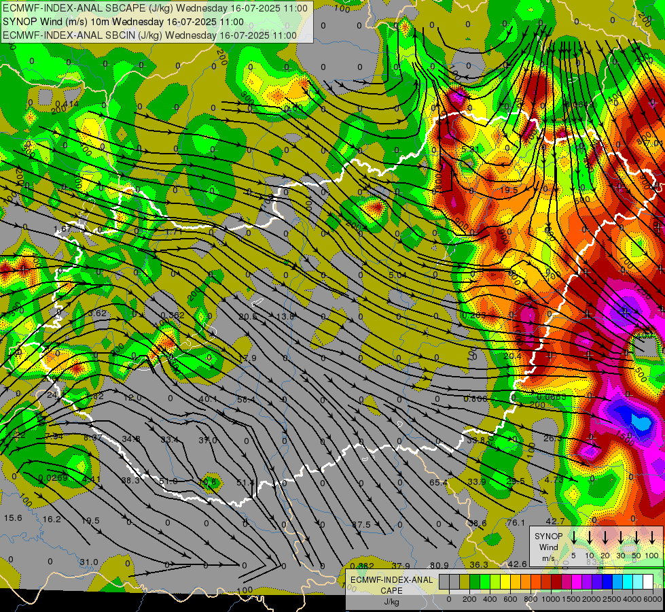
Task: Click the 51.0 value on the map
Action: (168, 481)
